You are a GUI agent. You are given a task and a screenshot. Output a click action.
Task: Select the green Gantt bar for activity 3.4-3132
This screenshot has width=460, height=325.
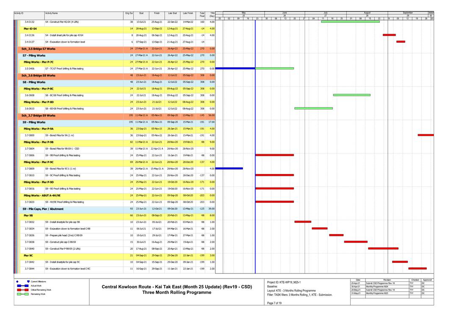tap(350, 22)
